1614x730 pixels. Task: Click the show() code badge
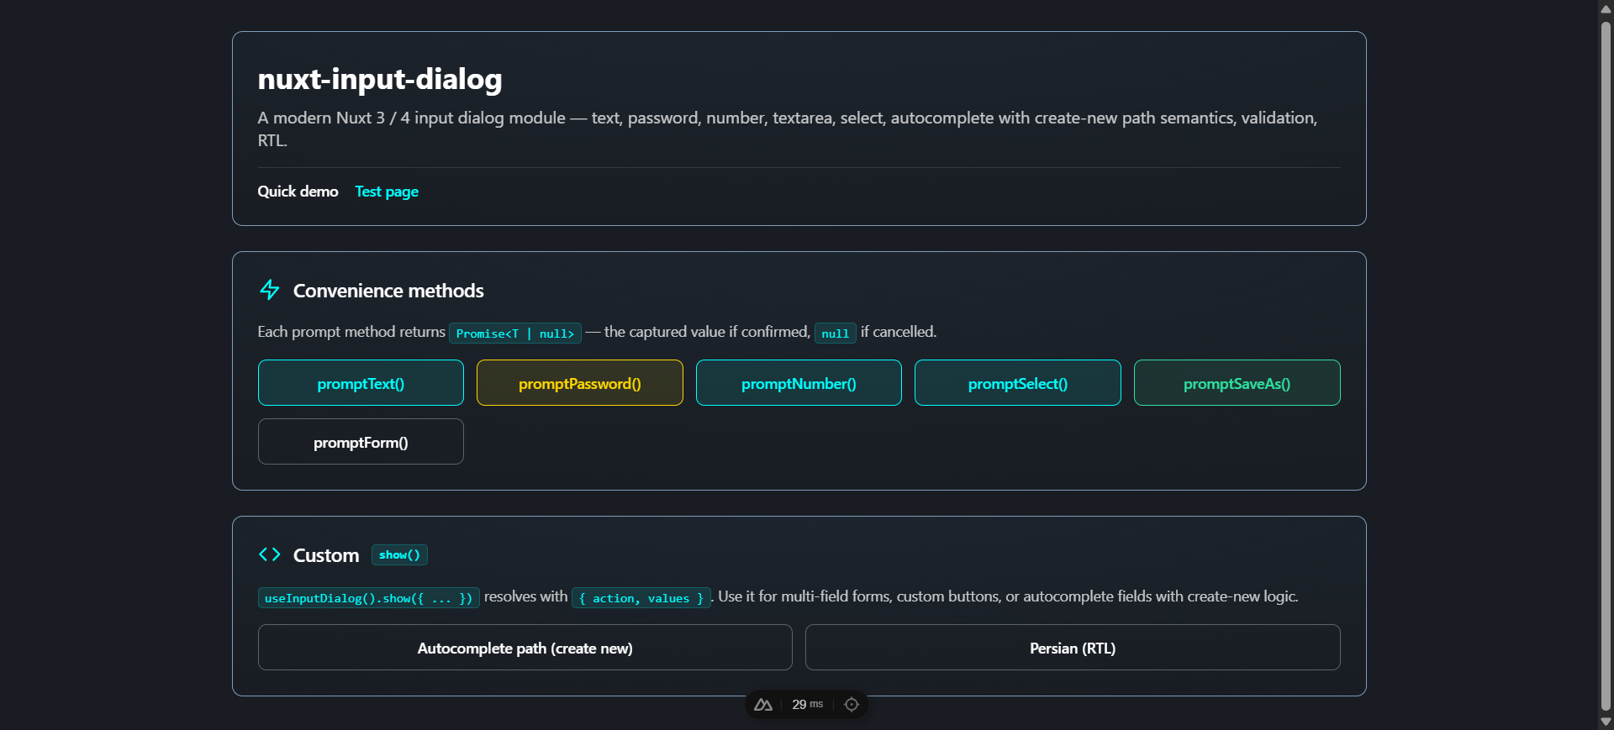(x=399, y=555)
